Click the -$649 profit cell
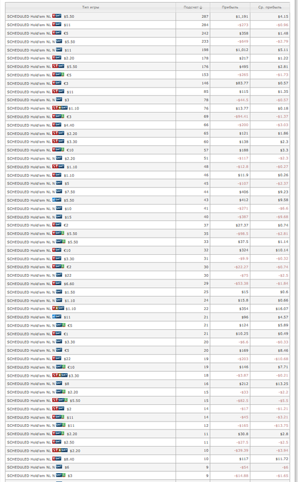This screenshot has width=298, height=482. [x=243, y=41]
